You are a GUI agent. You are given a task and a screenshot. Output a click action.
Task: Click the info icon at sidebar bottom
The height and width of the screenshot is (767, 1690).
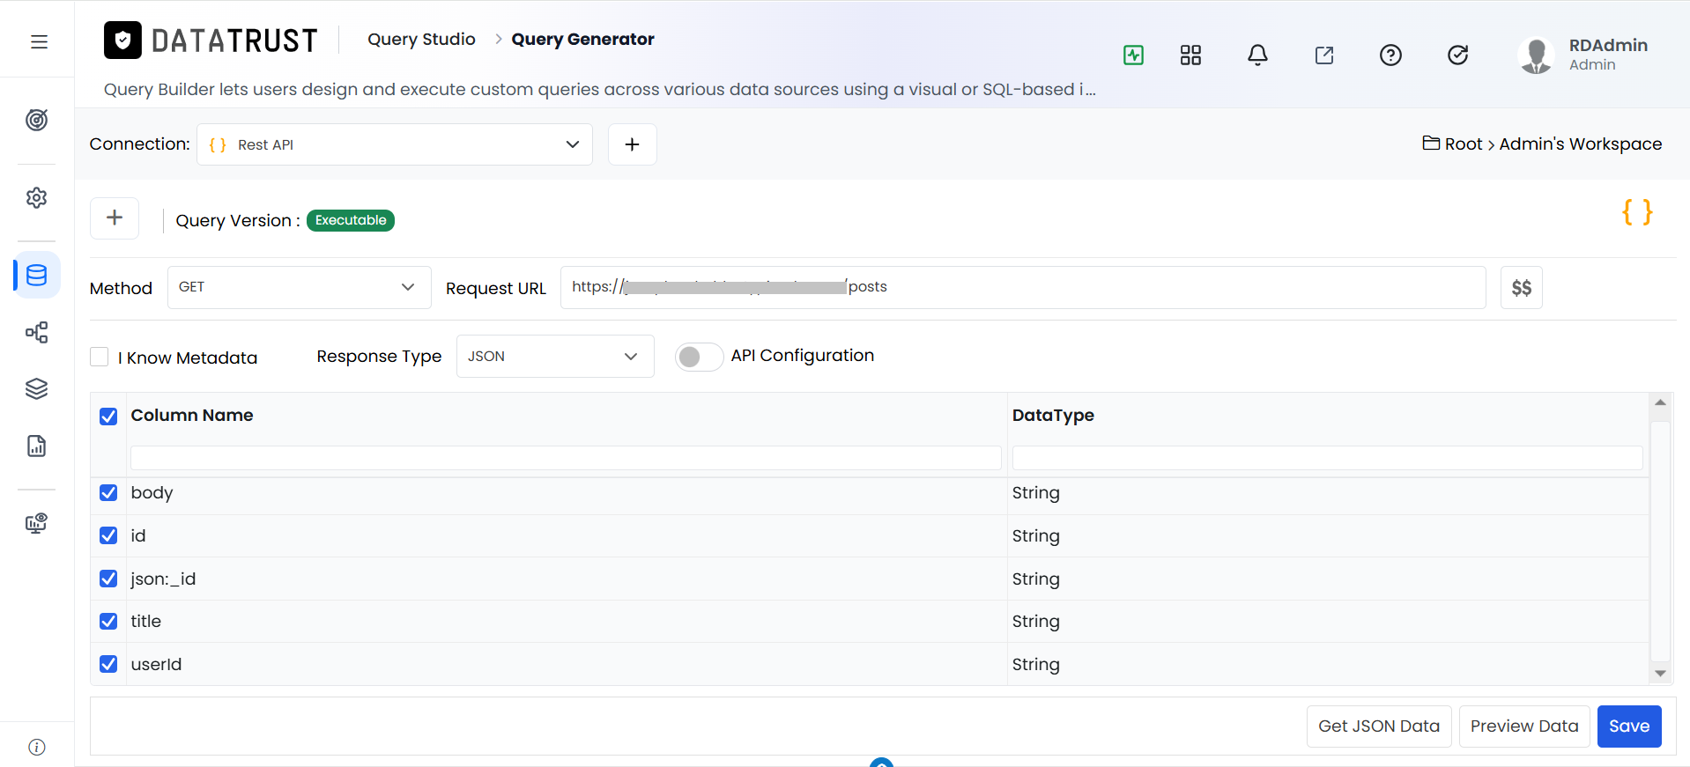[37, 747]
